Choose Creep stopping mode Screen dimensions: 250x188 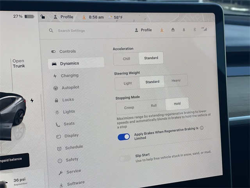coord(129,107)
